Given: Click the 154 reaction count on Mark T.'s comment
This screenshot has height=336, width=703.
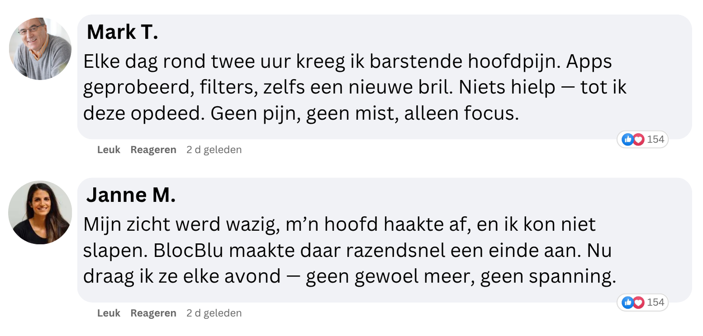Looking at the screenshot, I should point(655,140).
